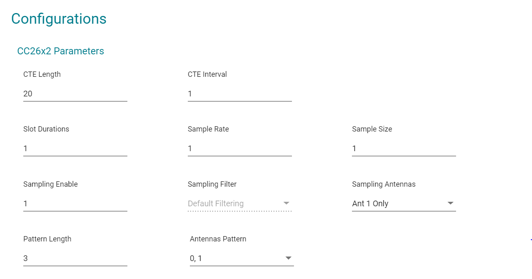Viewport: 532px width, 279px height.
Task: Click the Sample Size label text
Action: pos(372,129)
